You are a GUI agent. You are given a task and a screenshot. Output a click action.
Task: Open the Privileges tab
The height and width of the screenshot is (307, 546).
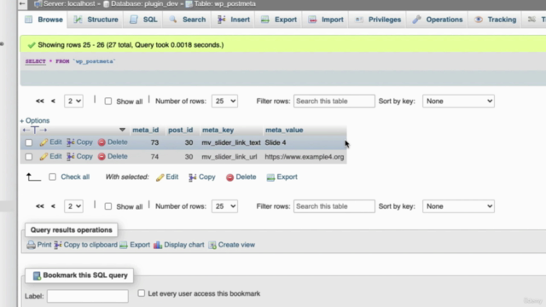[378, 20]
